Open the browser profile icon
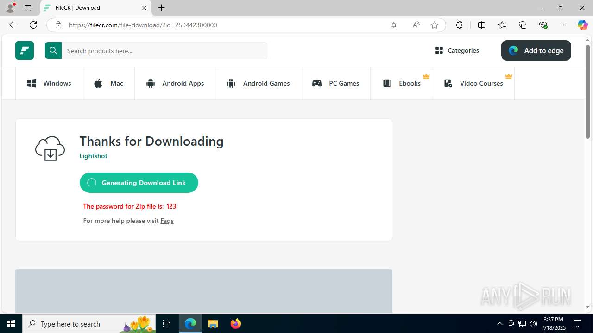 pyautogui.click(x=10, y=8)
